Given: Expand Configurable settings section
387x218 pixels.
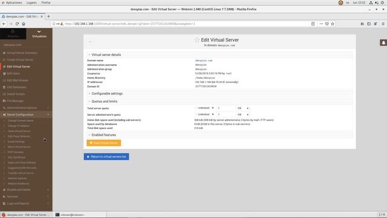Looking at the screenshot, I should [107, 94].
